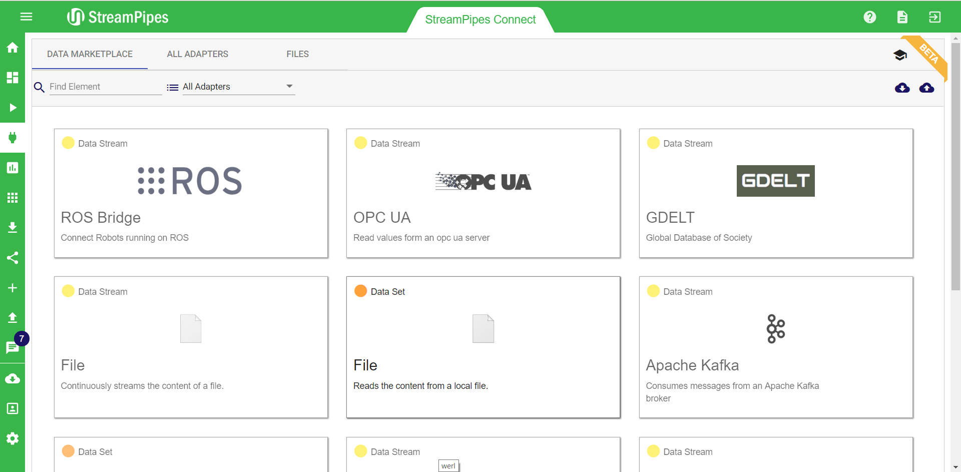The height and width of the screenshot is (472, 961).
Task: Start the tutorial via graduation cap icon
Action: pyautogui.click(x=900, y=55)
